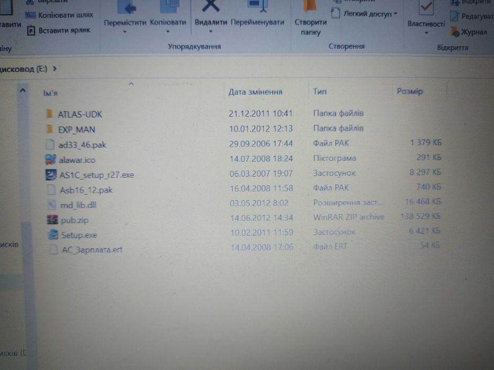Select the pub.zip file name
This screenshot has height=370, width=494.
[75, 220]
